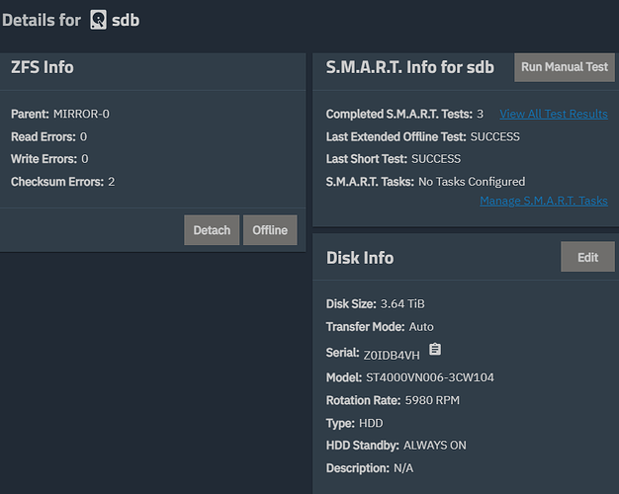The height and width of the screenshot is (494, 619).
Task: Open View All Test Results link
Action: pyautogui.click(x=554, y=115)
